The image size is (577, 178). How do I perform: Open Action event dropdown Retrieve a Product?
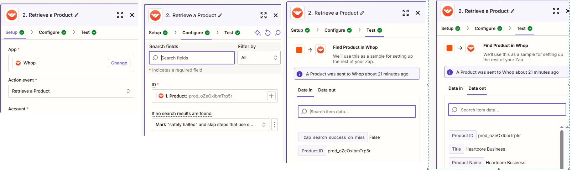tap(71, 91)
